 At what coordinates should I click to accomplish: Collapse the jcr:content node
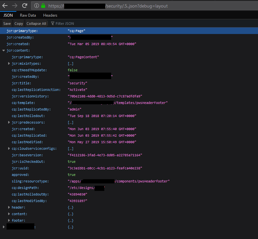click(x=4, y=50)
